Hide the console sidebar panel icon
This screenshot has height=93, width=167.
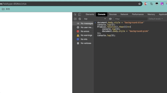(75, 19)
